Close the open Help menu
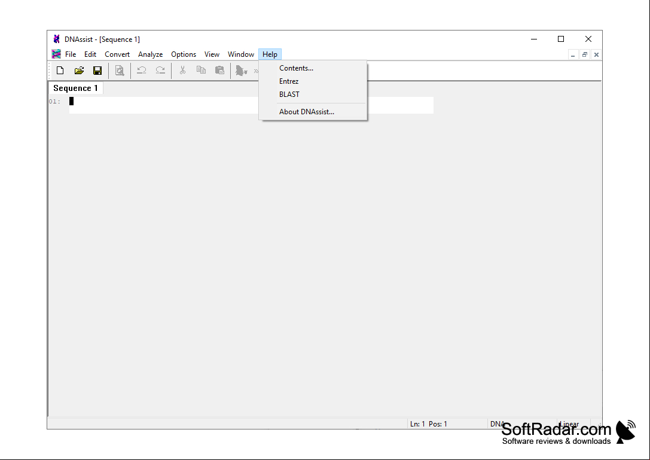 point(270,54)
